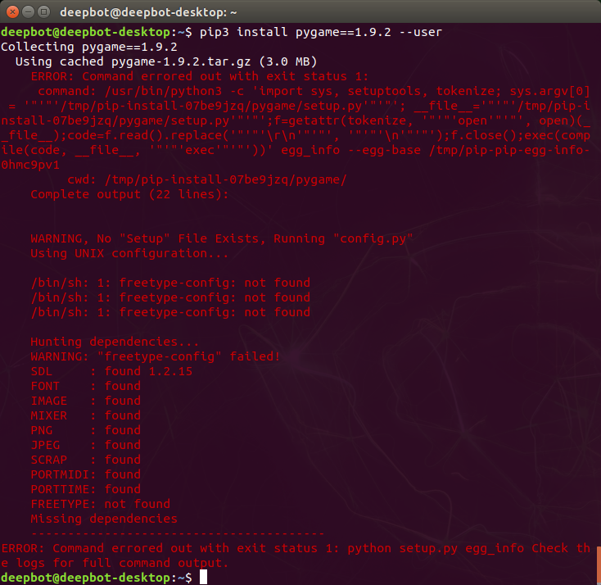
Task: Click 'WARNING: "freetype-config" failed!' line
Action: [x=156, y=356]
